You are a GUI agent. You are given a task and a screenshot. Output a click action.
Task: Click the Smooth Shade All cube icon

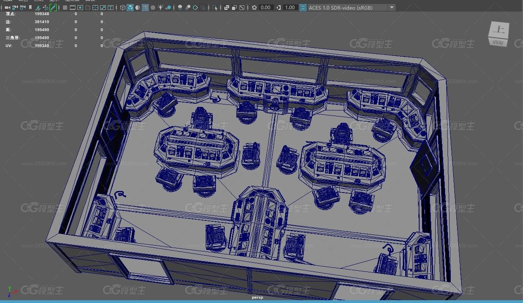[x=130, y=8]
